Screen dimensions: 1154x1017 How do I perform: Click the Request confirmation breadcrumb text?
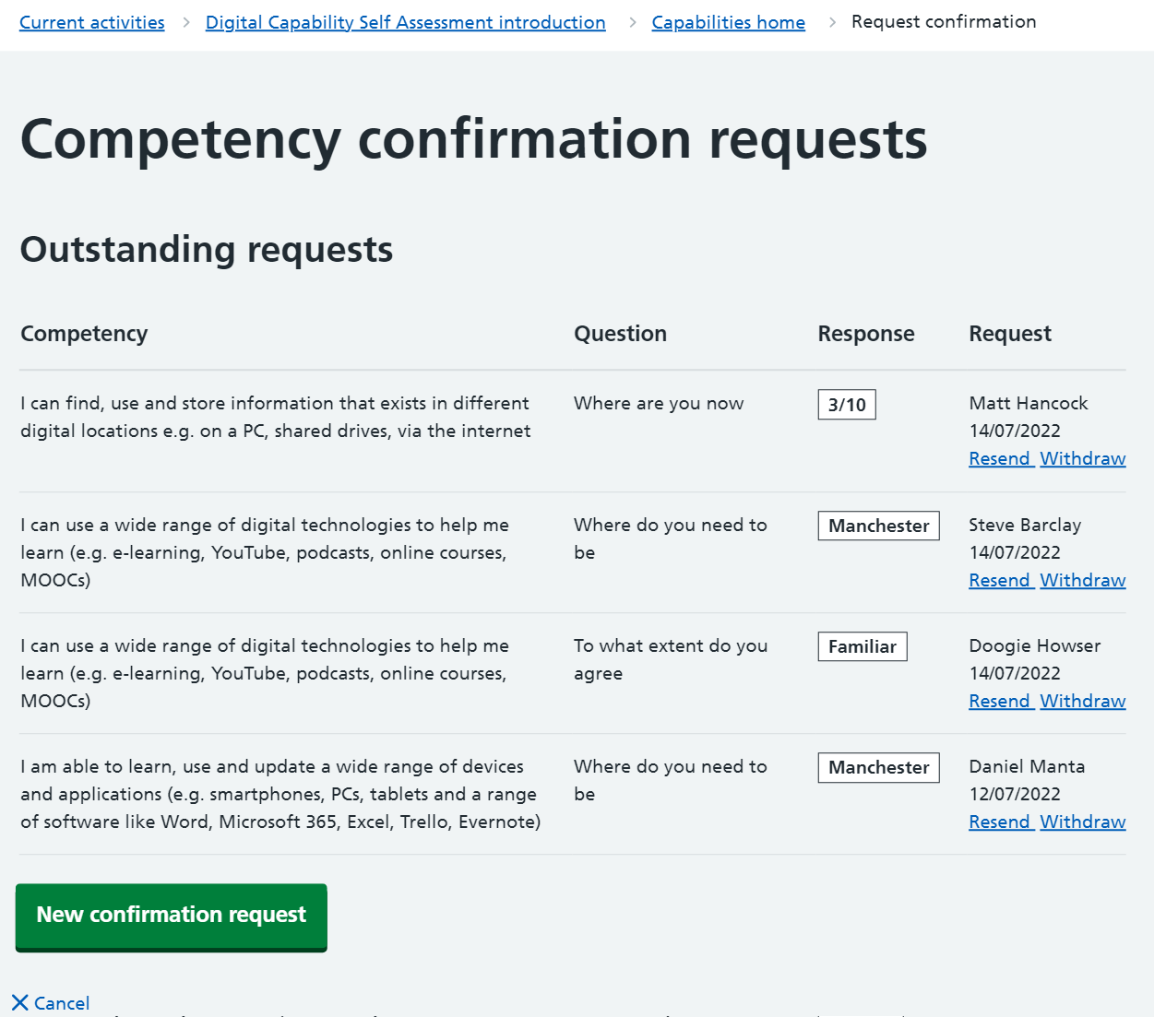tap(944, 21)
